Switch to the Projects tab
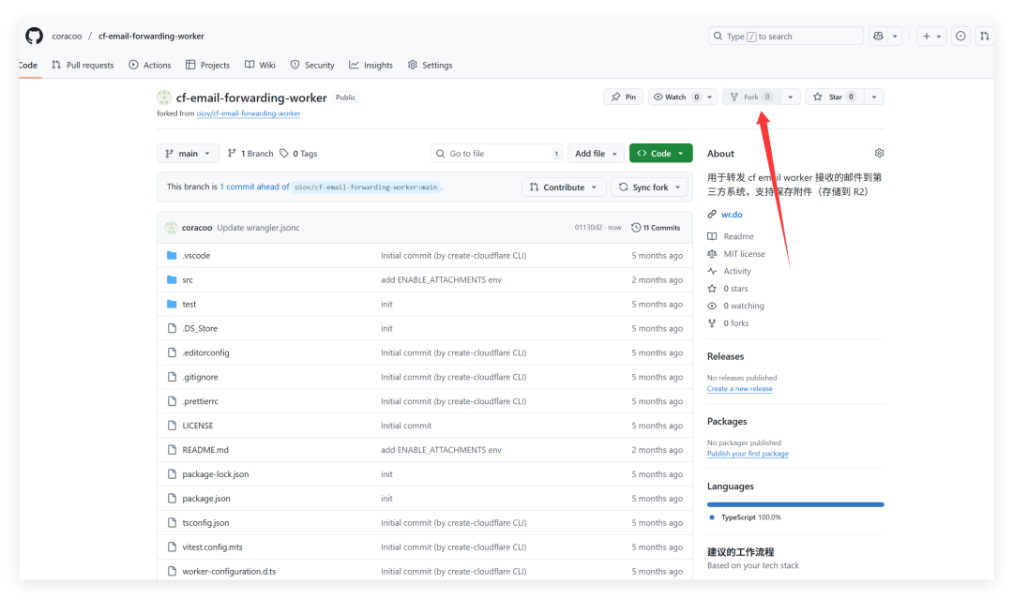Screen dimensions: 1013x599 coord(207,66)
